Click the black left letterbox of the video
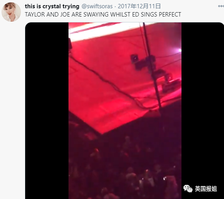 point(47,111)
